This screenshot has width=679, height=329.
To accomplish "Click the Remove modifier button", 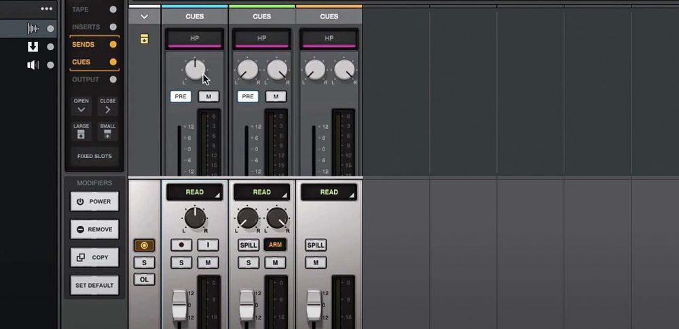I will pyautogui.click(x=94, y=229).
